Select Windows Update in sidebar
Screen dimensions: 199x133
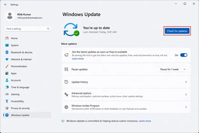coord(27,115)
